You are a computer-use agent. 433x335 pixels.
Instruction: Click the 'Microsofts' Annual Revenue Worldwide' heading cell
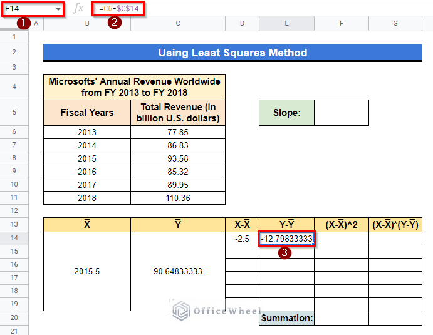pyautogui.click(x=134, y=86)
